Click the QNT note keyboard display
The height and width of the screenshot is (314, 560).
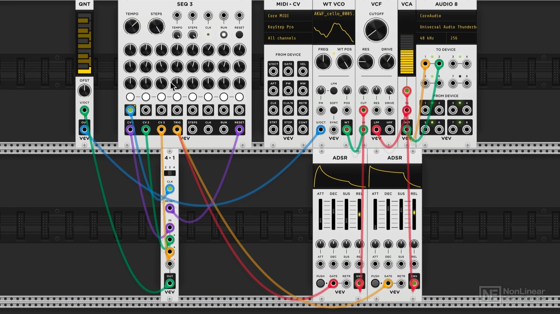(84, 43)
